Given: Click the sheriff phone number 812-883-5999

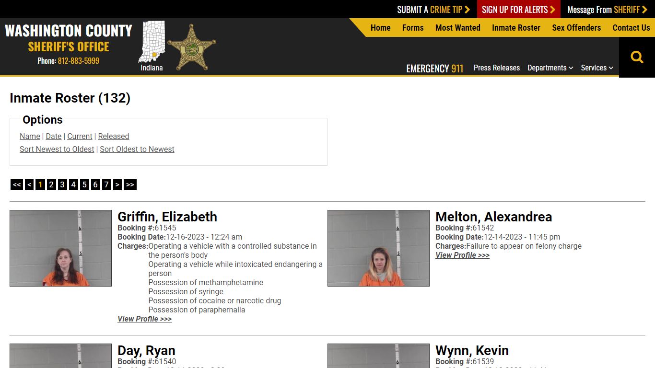Looking at the screenshot, I should click(79, 61).
